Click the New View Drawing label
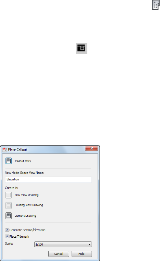161x261 pixels. pyautogui.click(x=26, y=195)
